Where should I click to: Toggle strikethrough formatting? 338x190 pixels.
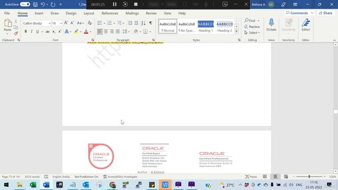click(48, 32)
